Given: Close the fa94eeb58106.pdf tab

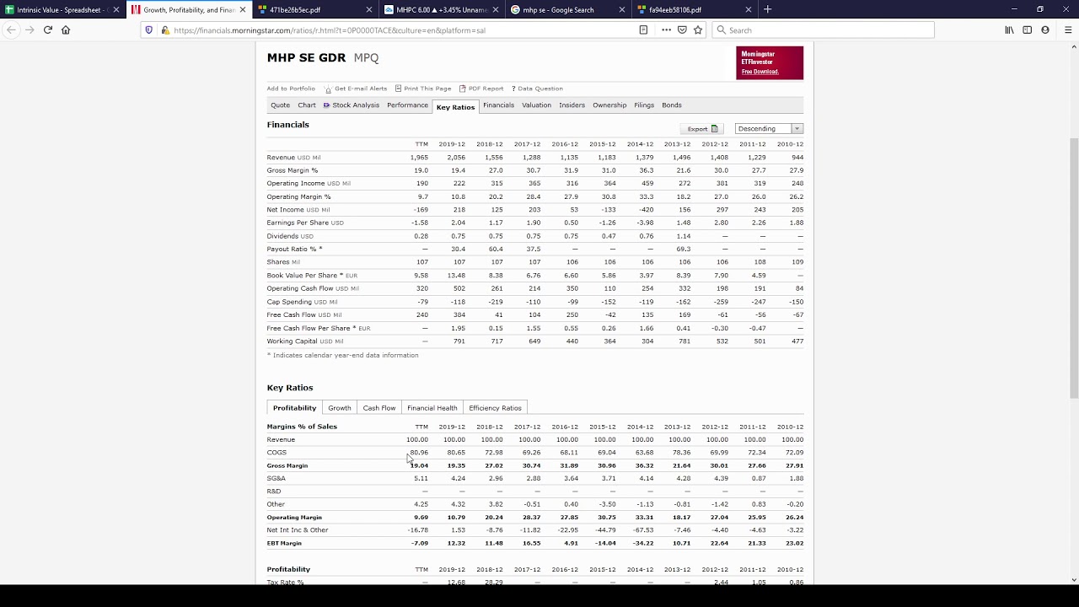Looking at the screenshot, I should tap(748, 10).
